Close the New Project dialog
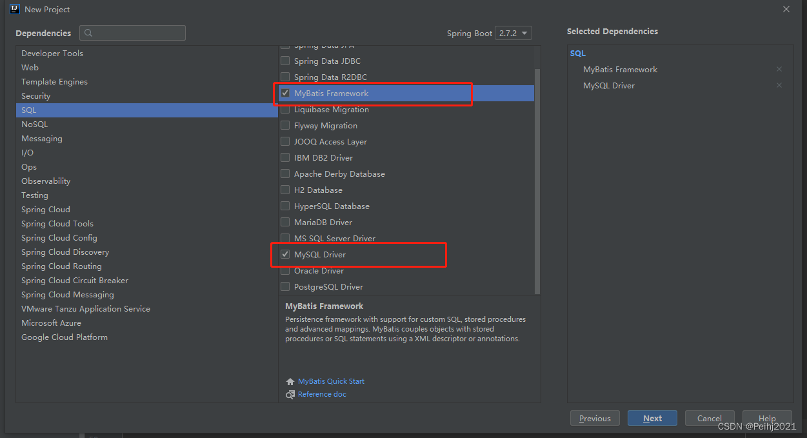Screen dimensions: 807x438 (786, 9)
